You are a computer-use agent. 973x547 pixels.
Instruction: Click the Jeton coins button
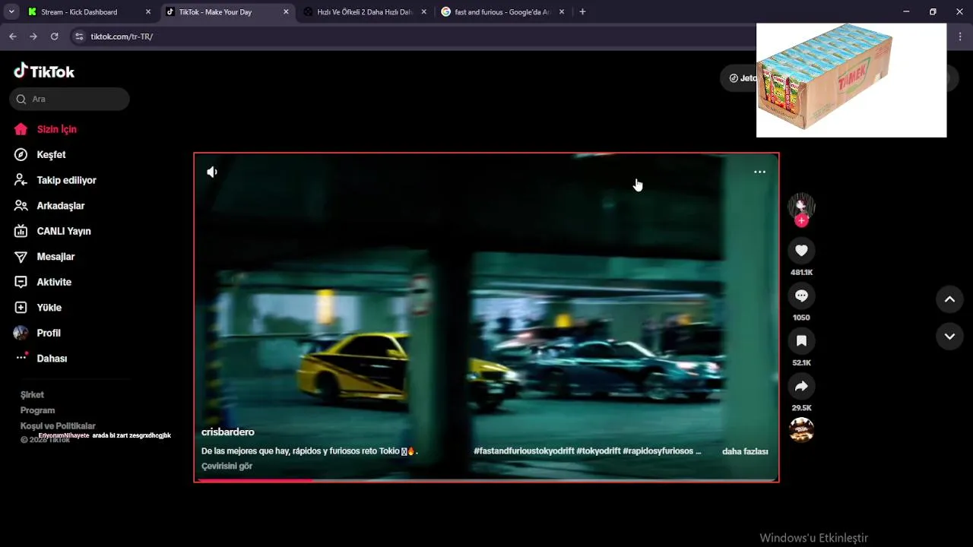pos(743,78)
